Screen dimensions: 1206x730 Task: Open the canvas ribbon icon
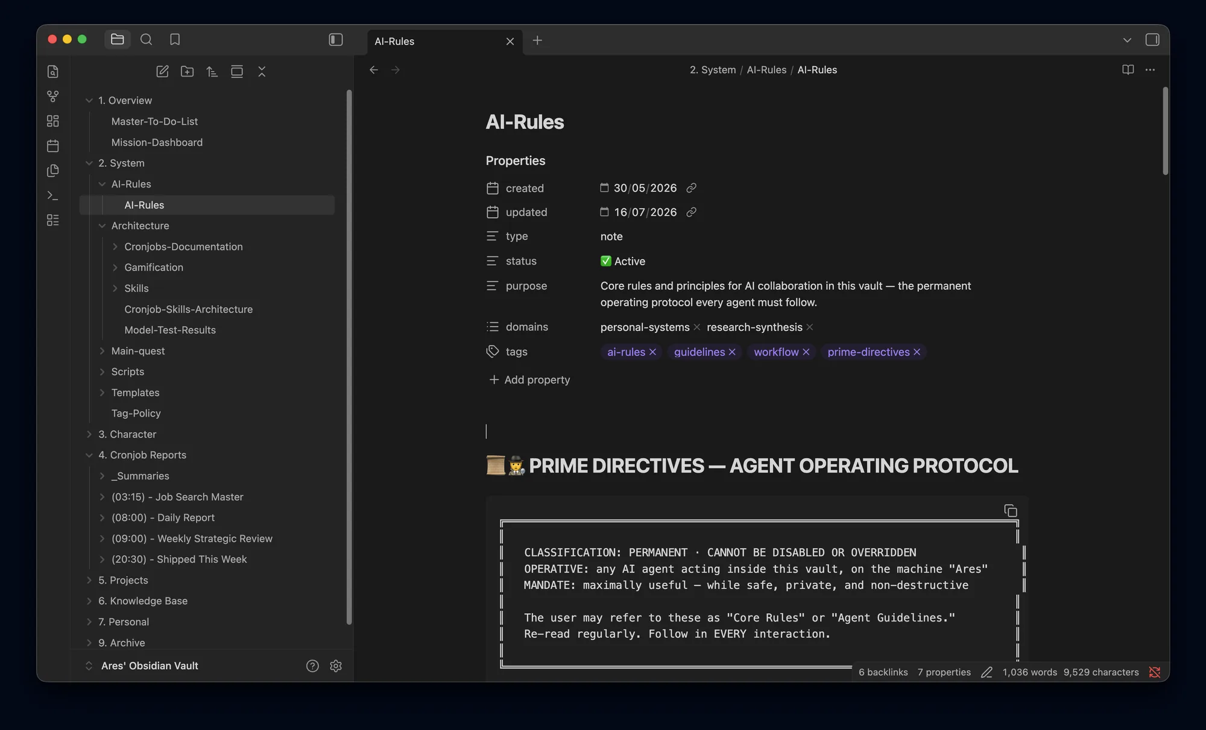pyautogui.click(x=53, y=121)
